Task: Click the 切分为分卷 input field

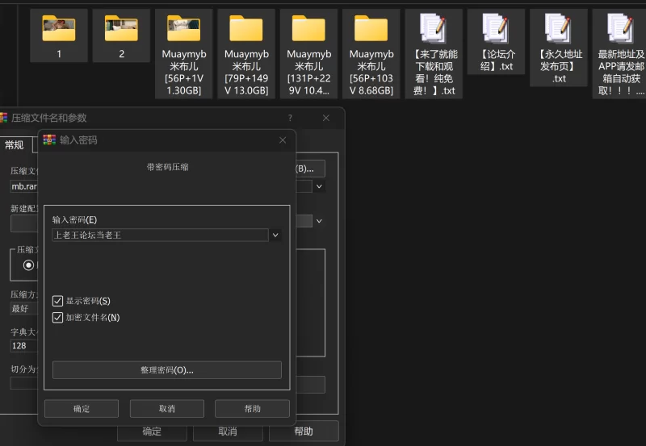Action: click(x=24, y=383)
